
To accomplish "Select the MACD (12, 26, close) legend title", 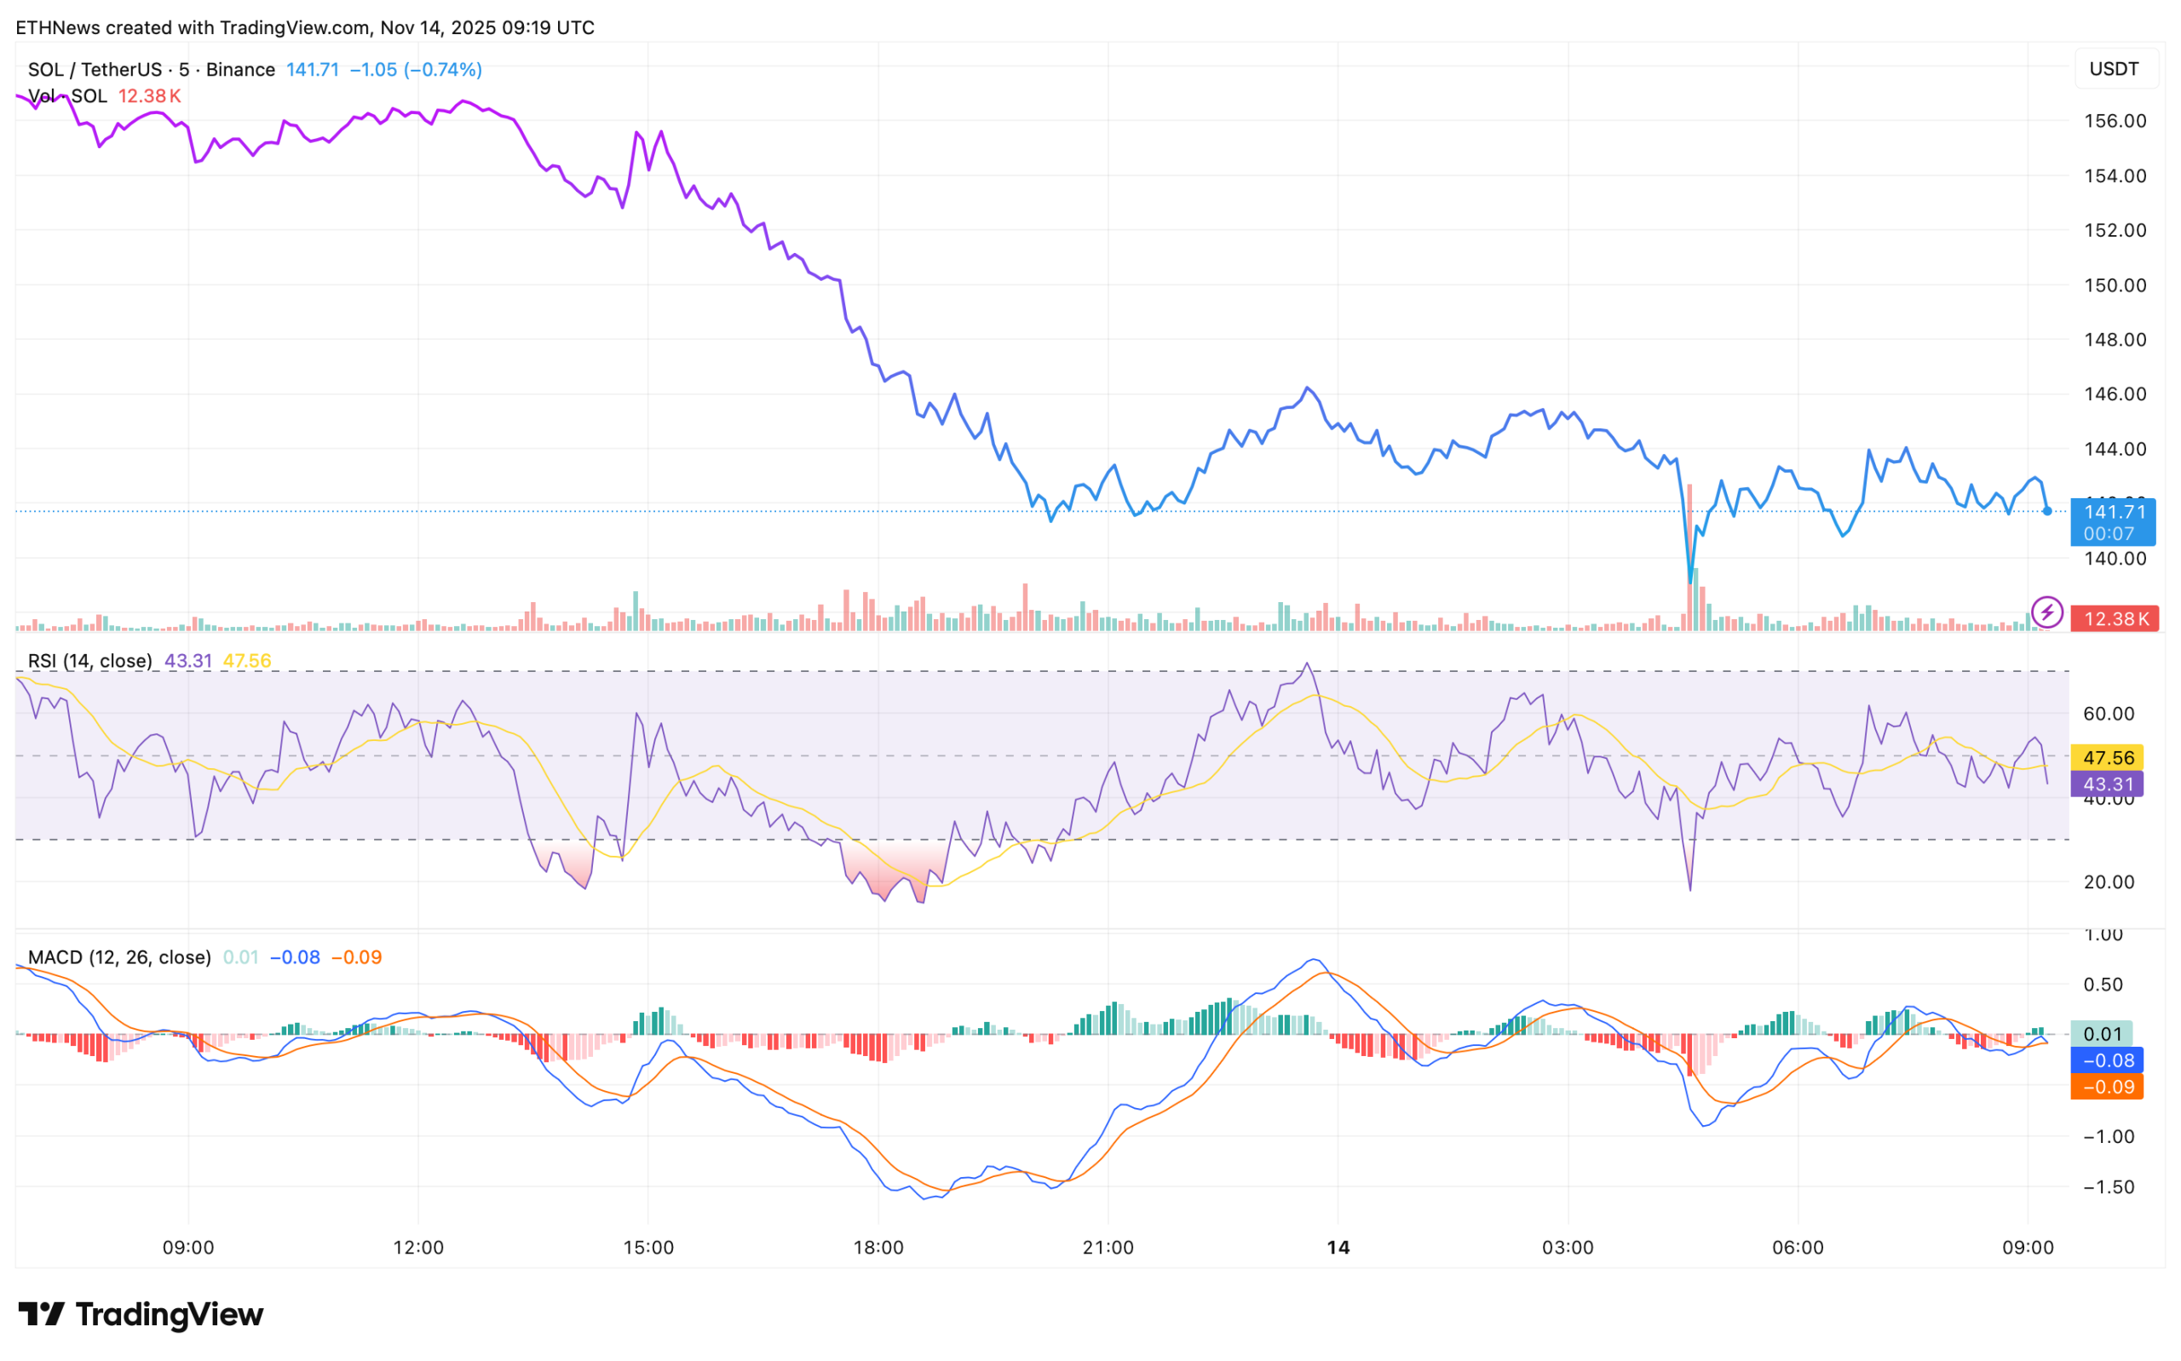I will pos(120,956).
